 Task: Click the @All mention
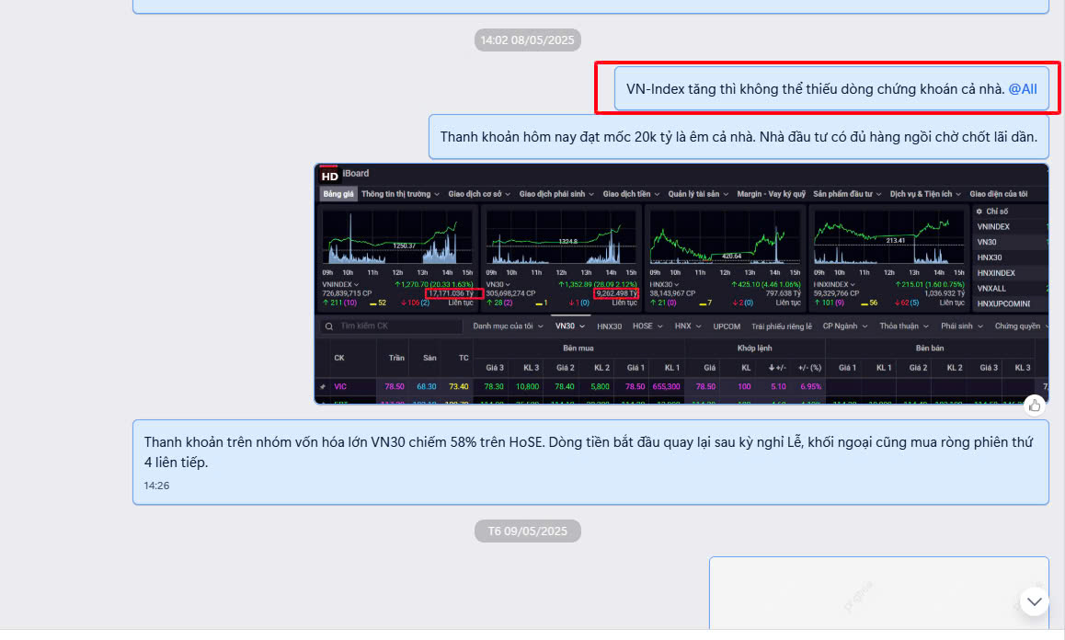(x=1022, y=89)
